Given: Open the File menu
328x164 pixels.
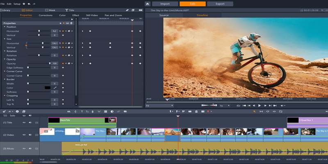Looking at the screenshot, I should tap(2, 4).
